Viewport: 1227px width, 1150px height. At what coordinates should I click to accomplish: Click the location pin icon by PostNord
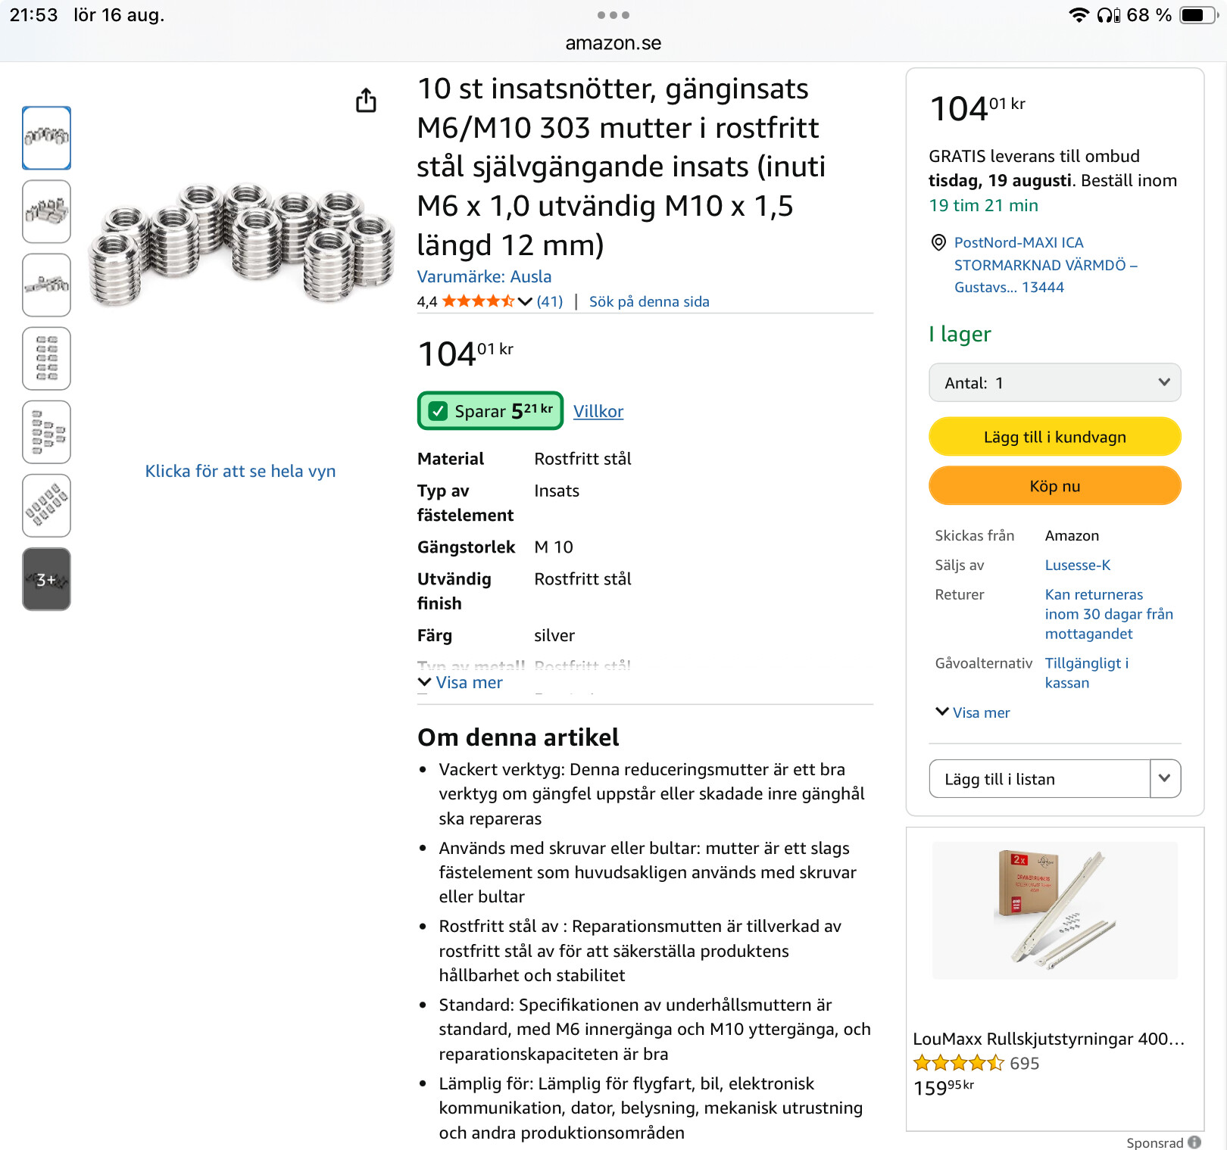click(938, 242)
